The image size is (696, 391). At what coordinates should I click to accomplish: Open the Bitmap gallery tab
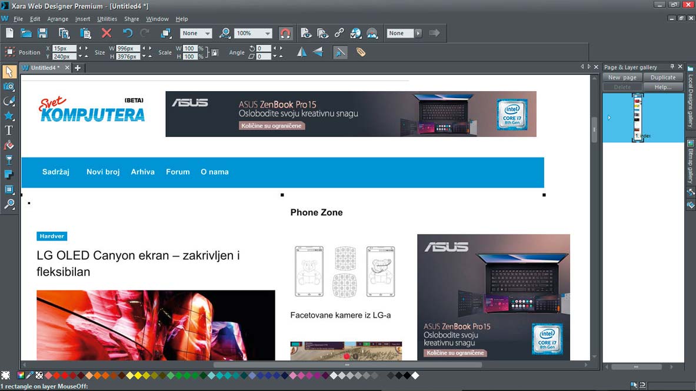(x=691, y=162)
